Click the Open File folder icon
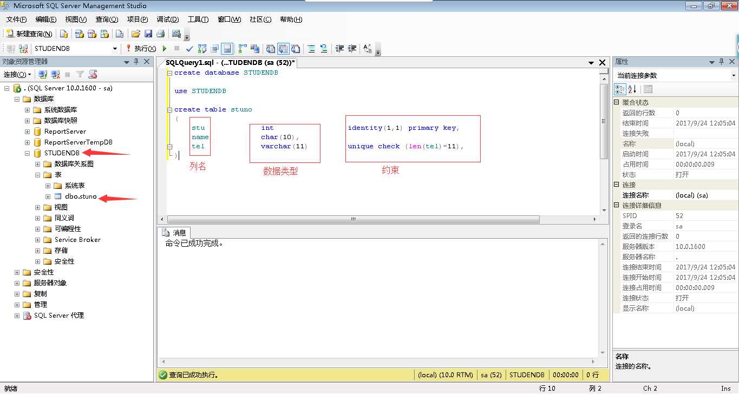 (136, 34)
